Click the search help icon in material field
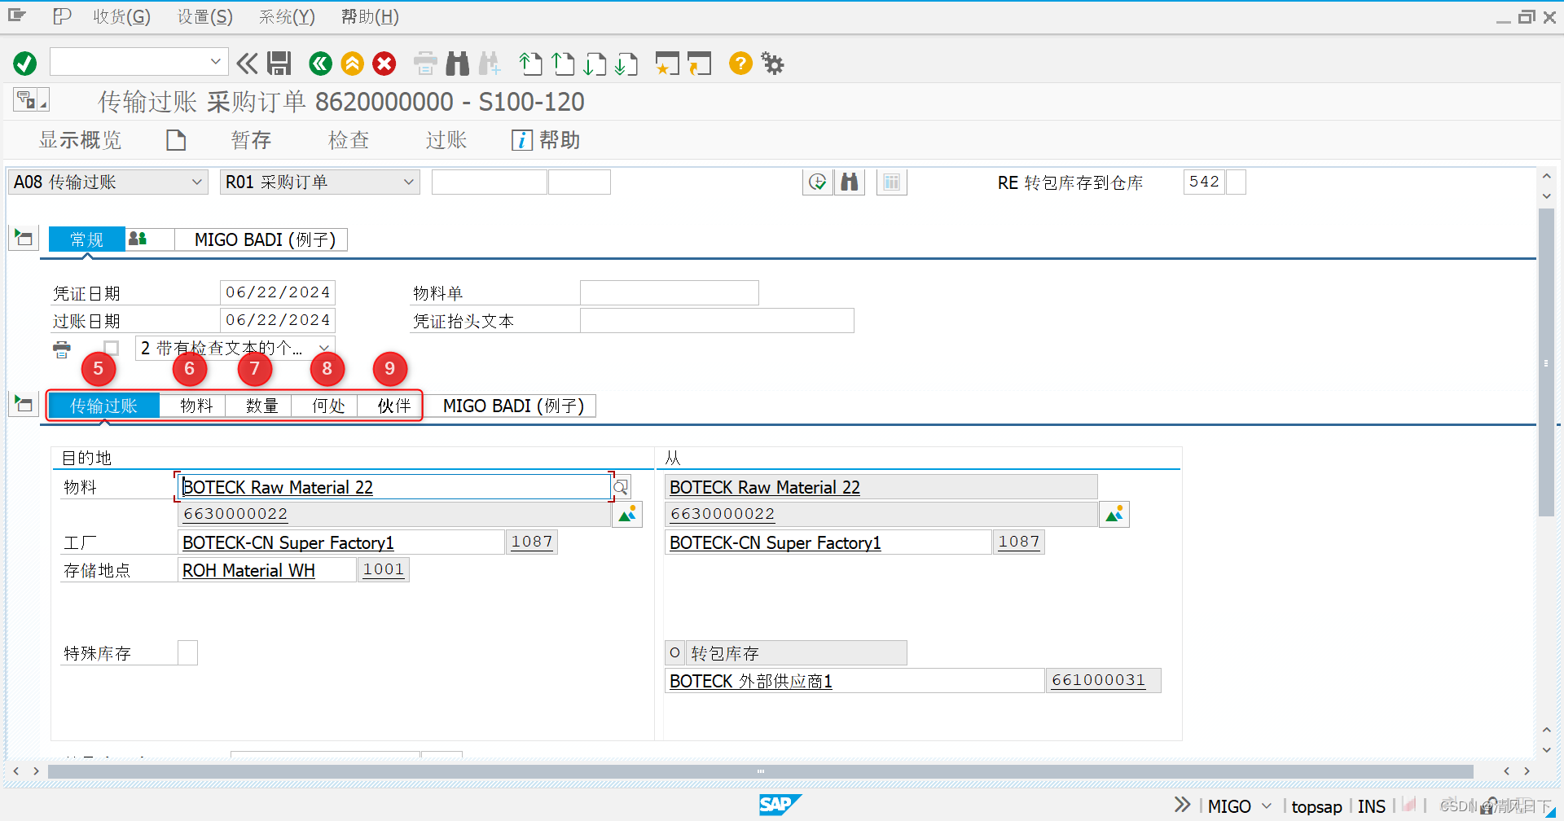This screenshot has height=821, width=1564. pos(621,487)
